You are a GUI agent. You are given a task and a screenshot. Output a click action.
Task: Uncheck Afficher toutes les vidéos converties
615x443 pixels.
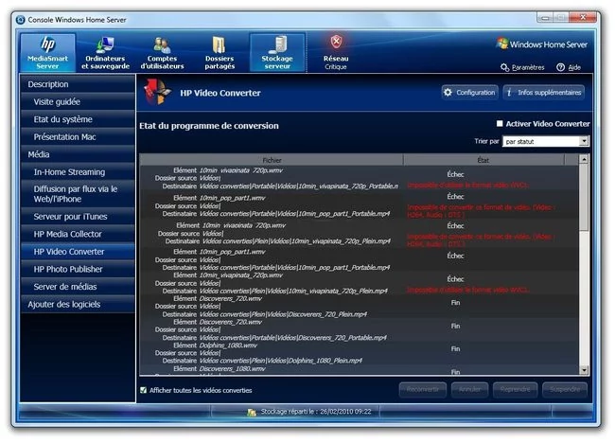click(143, 390)
